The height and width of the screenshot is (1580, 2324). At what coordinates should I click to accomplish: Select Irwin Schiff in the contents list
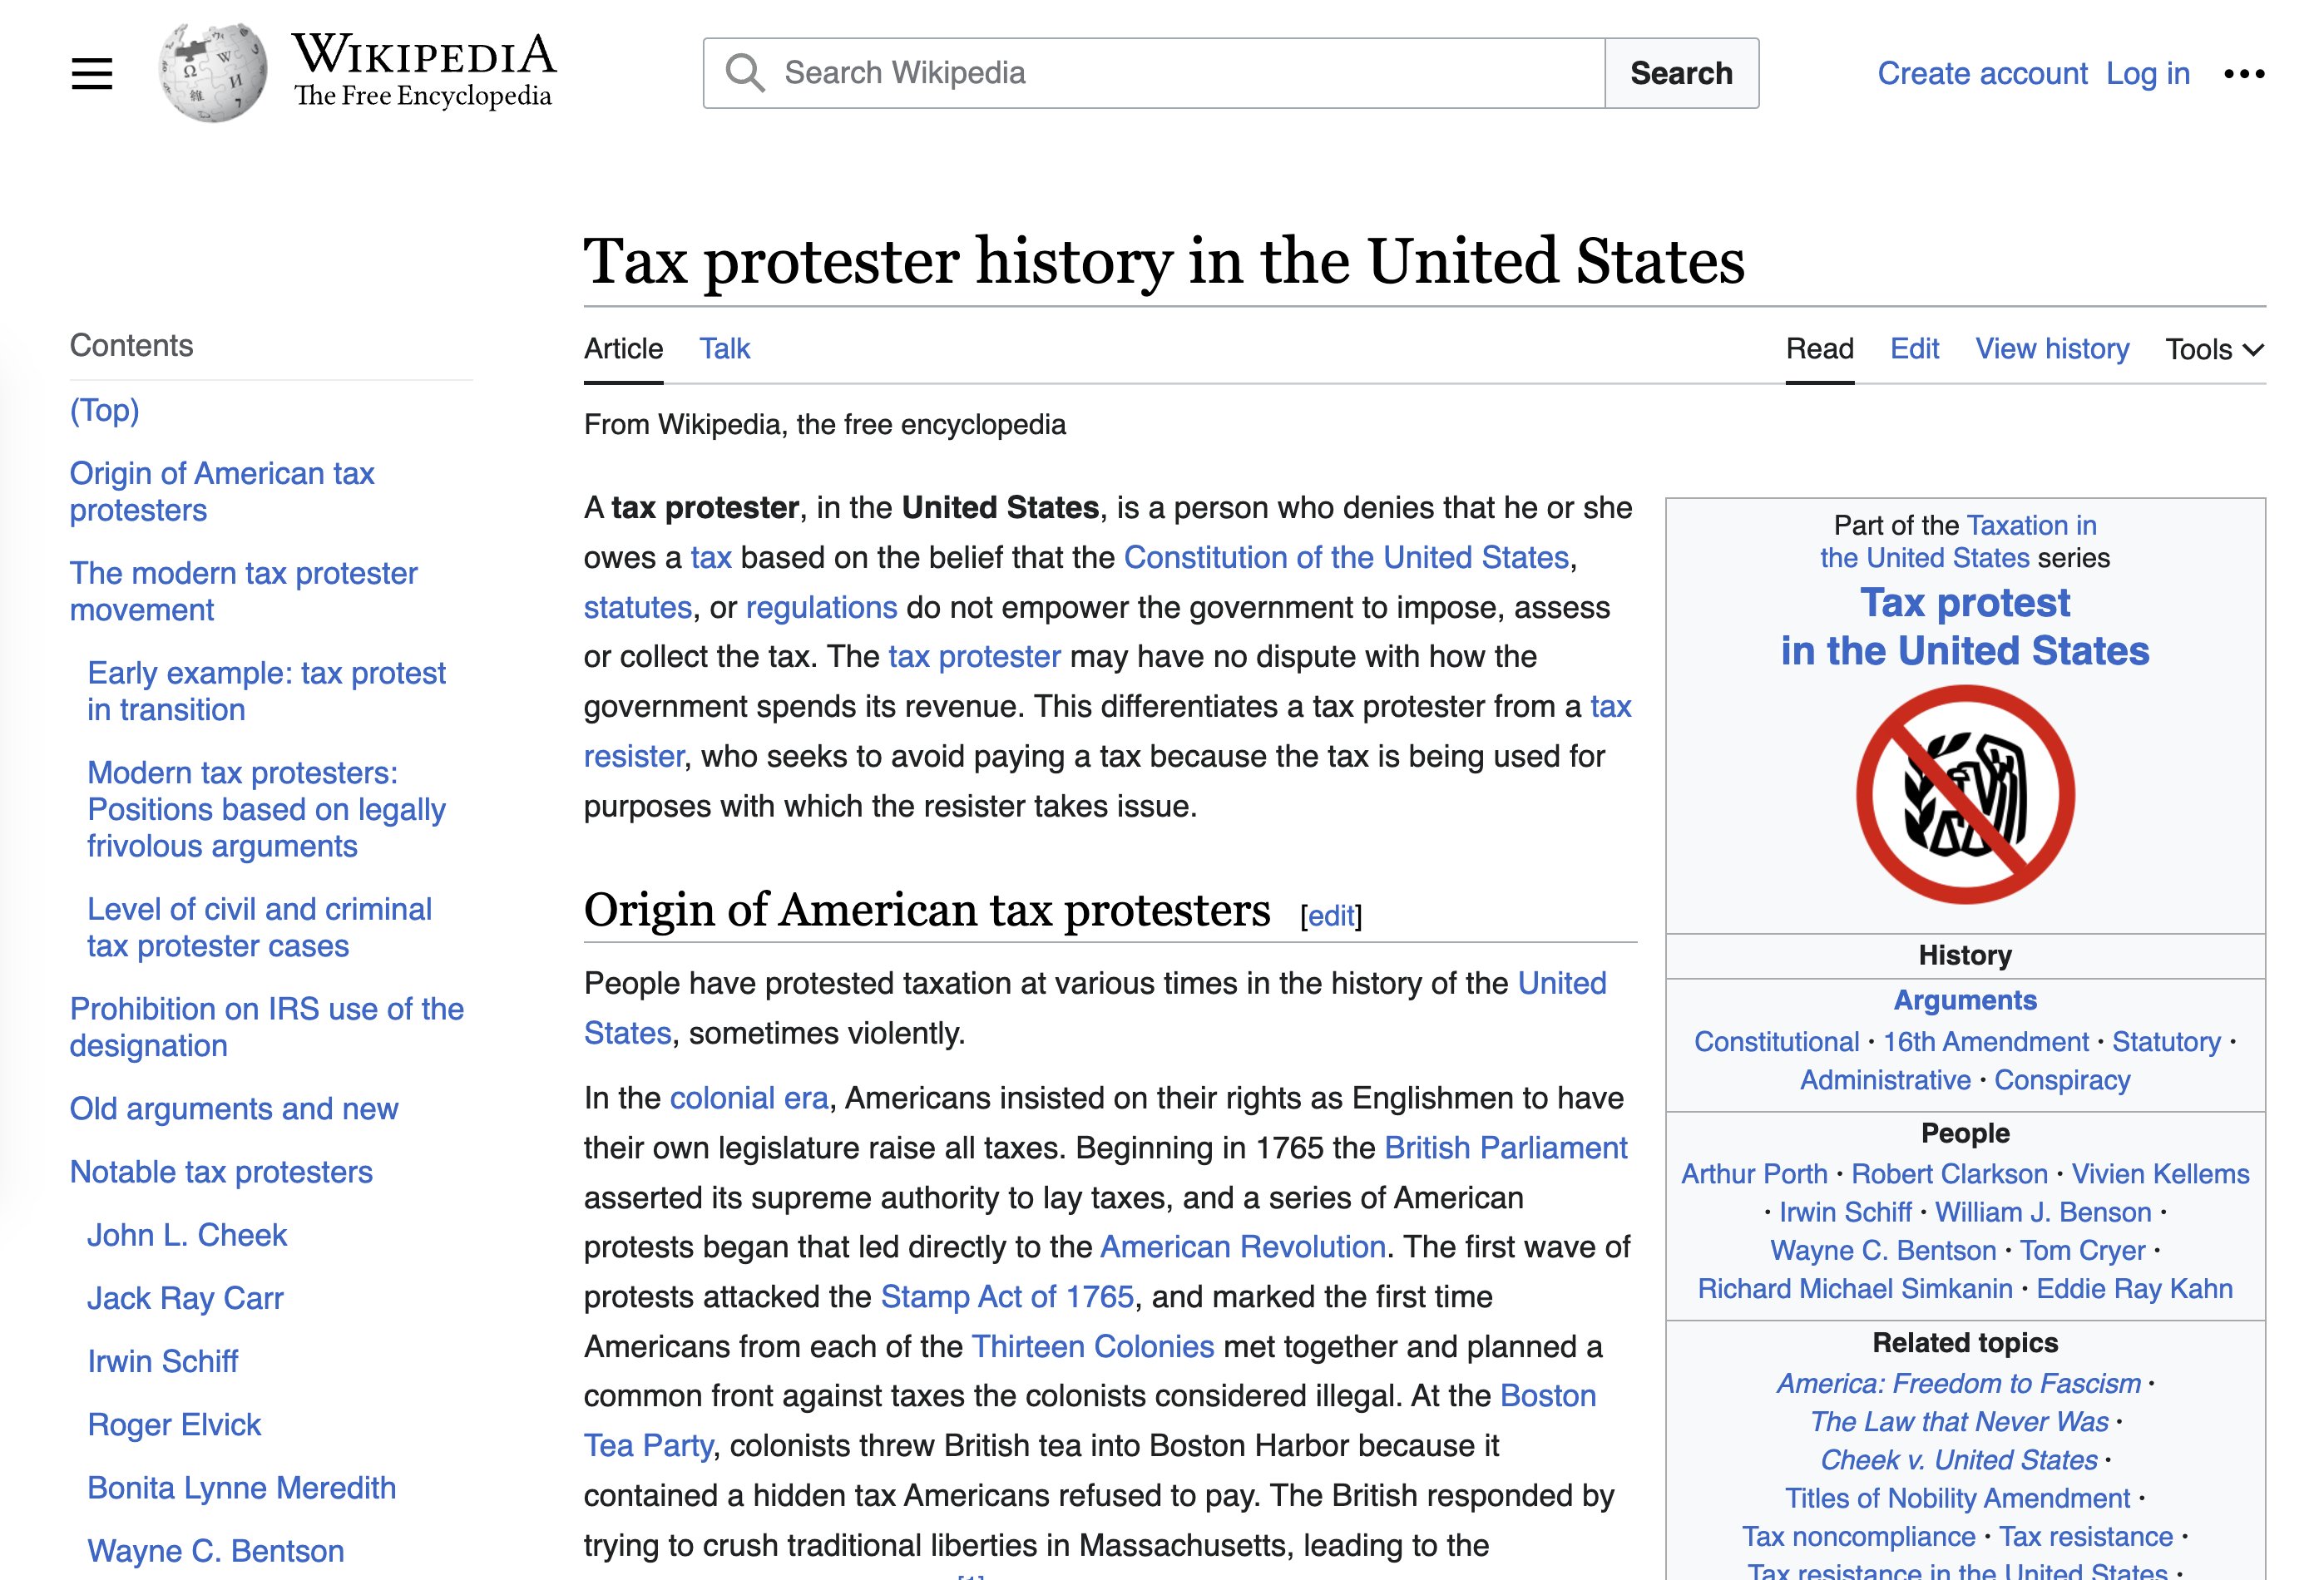(162, 1361)
